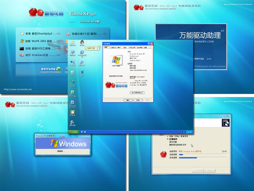
Task: Click the DiskGen pie-disk icon
Action: [22, 55]
